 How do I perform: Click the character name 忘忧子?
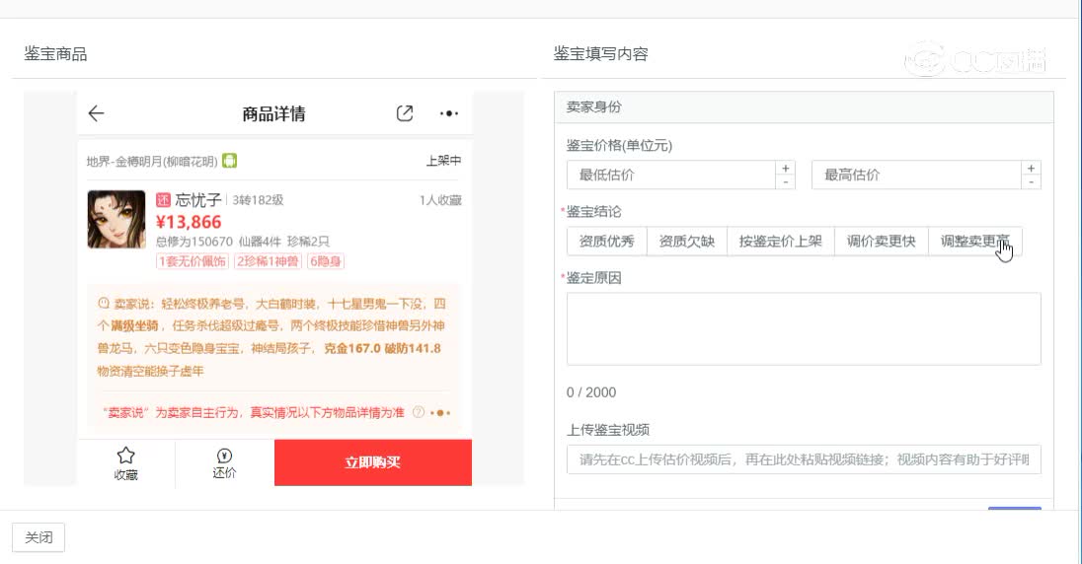pos(198,200)
